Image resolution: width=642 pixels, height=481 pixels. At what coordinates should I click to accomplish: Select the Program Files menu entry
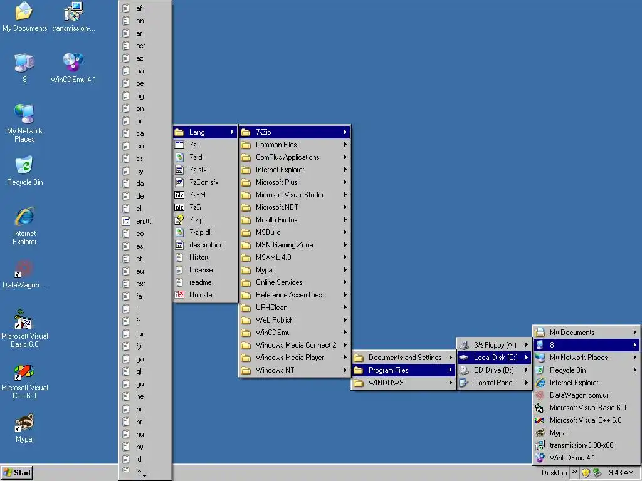pos(404,370)
